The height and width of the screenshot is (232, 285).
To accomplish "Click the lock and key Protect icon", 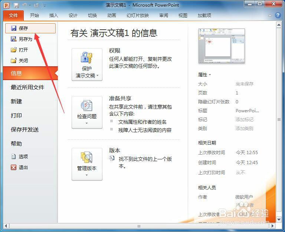I will 87,57.
